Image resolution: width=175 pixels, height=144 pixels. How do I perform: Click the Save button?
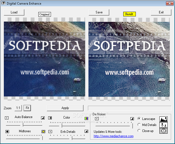99,12
